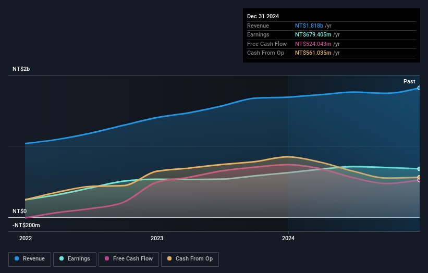Image resolution: width=428 pixels, height=273 pixels.
Task: Click the Past label on chart
Action: tap(409, 81)
